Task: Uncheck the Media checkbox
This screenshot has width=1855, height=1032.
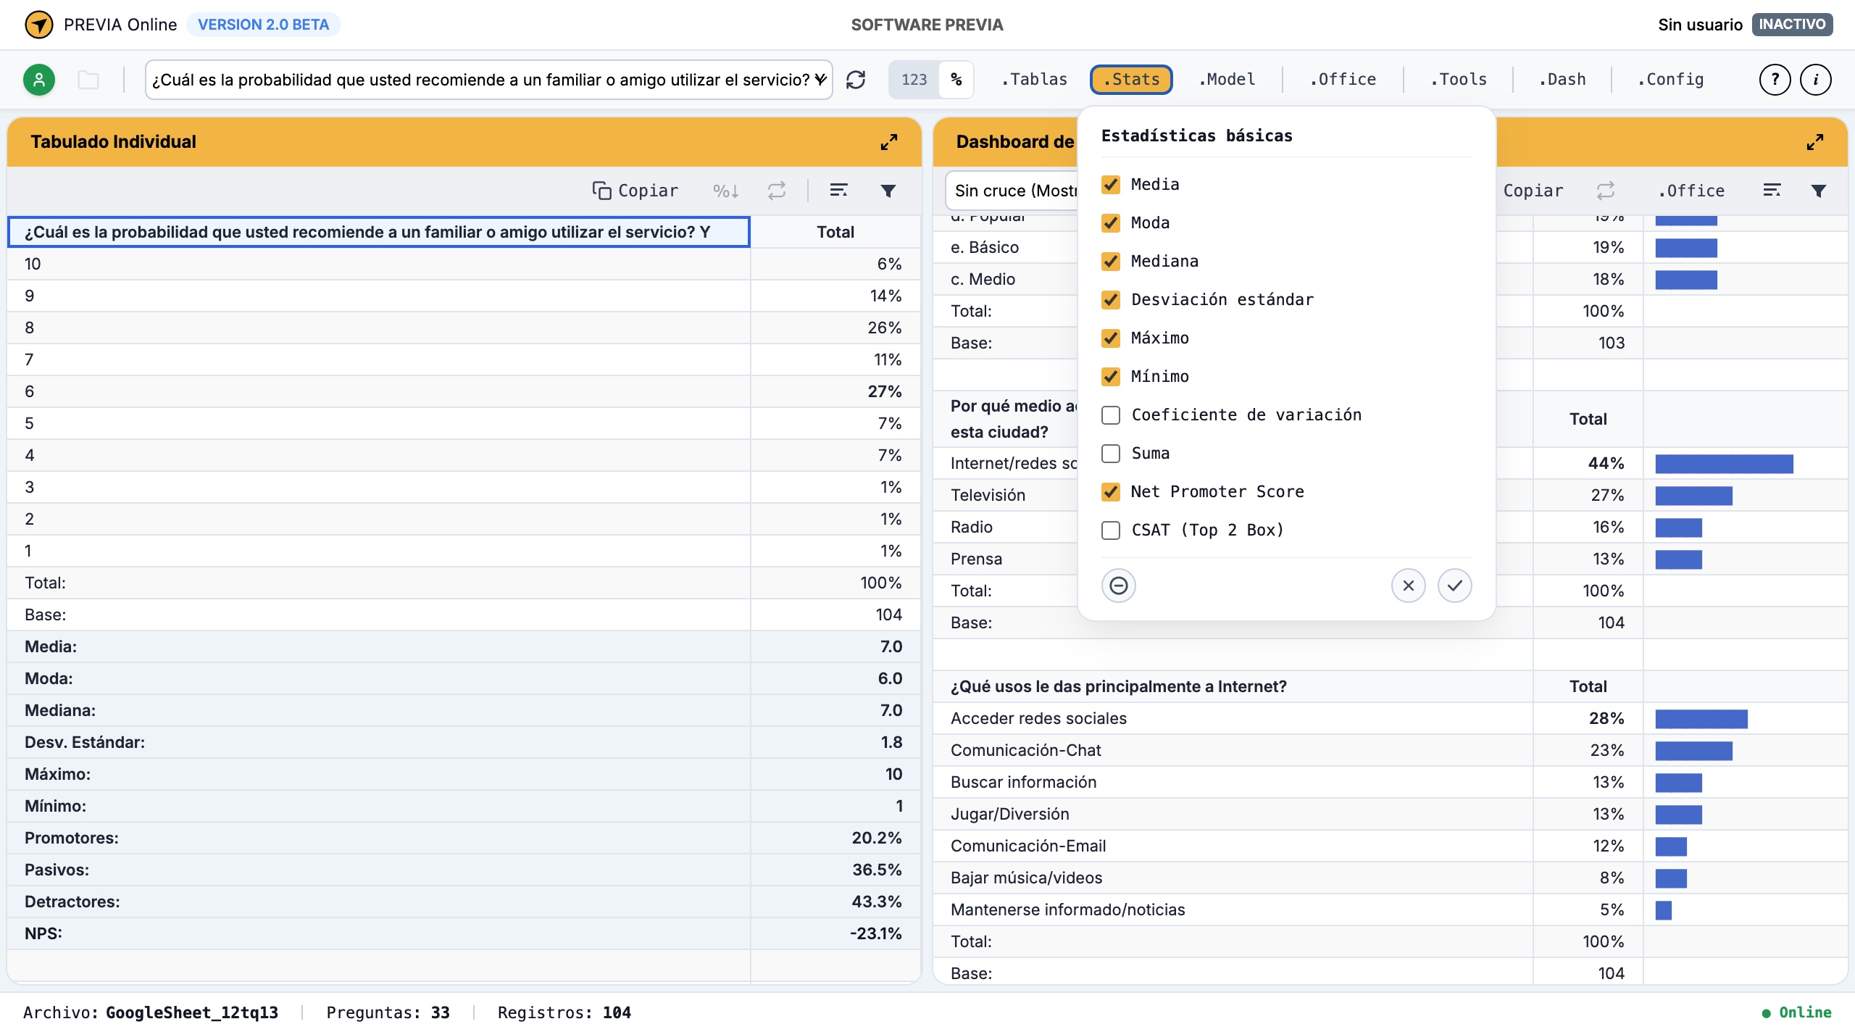Action: click(1111, 185)
